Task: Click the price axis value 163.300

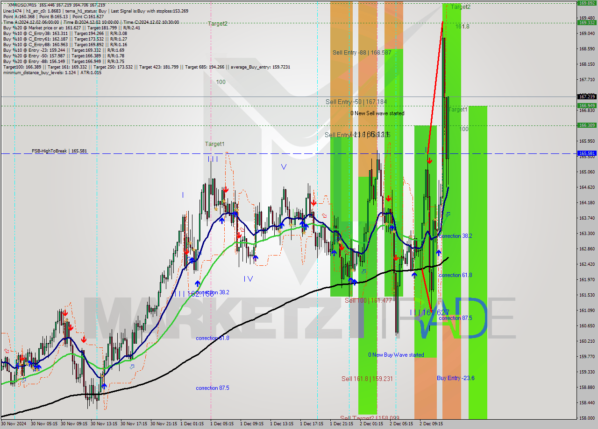Action: click(587, 233)
